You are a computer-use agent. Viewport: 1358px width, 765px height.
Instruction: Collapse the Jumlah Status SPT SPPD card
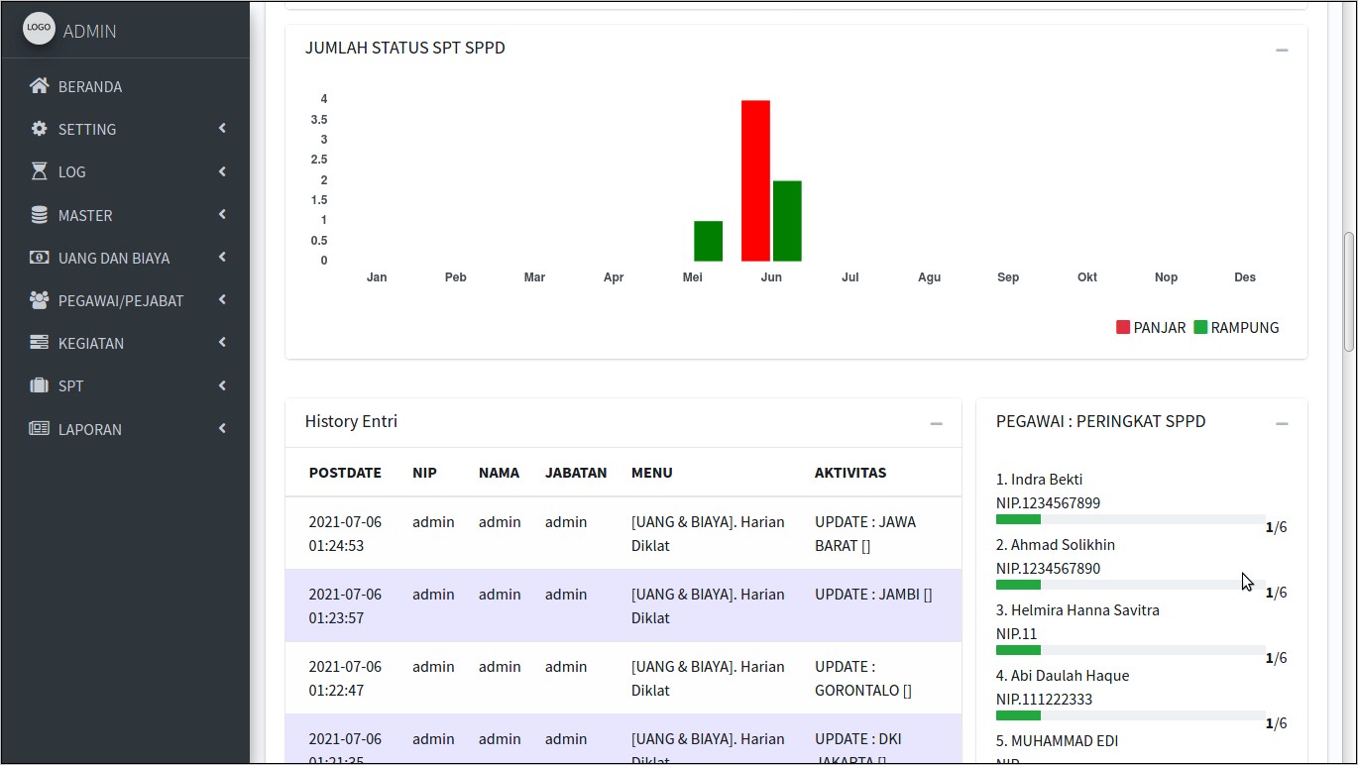point(1282,50)
